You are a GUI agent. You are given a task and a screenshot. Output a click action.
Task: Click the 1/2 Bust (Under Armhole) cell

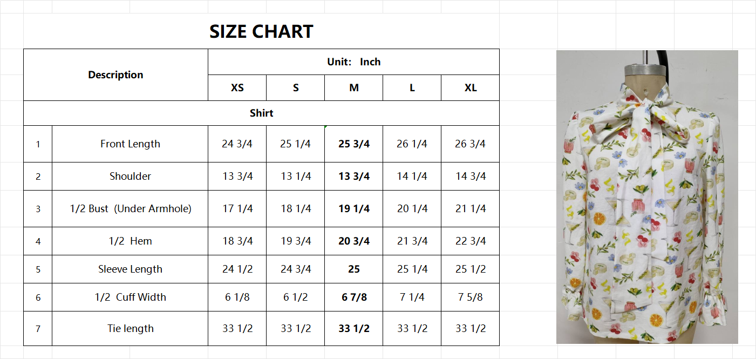[x=130, y=209]
